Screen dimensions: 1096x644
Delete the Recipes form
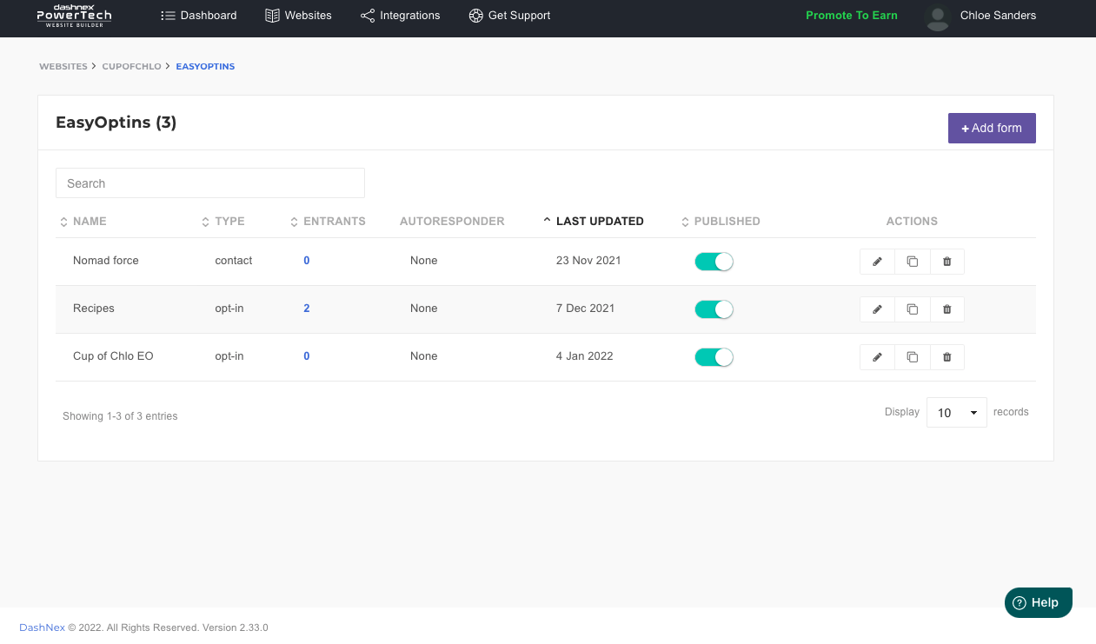[947, 309]
